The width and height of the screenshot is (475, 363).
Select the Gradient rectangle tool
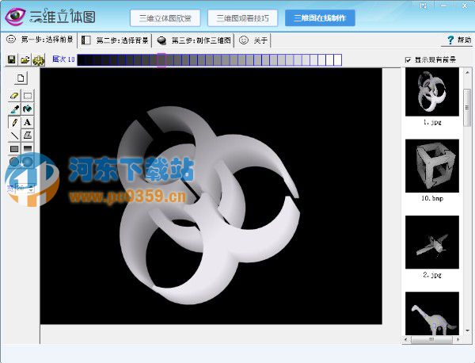pyautogui.click(x=28, y=148)
